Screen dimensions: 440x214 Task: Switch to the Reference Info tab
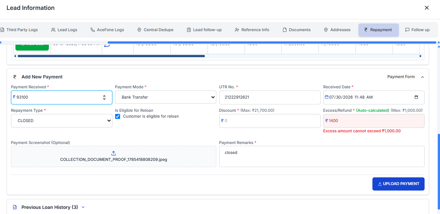[x=252, y=30]
